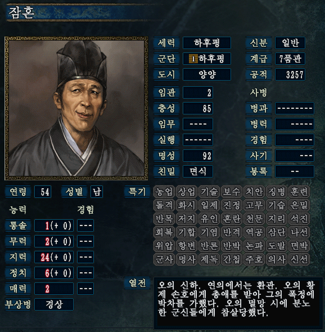
Task: Click the officer portrait of 잠혼
Action: [76, 108]
